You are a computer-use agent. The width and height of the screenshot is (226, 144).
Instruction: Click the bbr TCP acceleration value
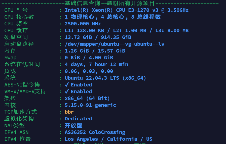tap(69, 112)
